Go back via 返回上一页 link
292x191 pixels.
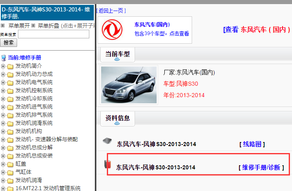tap(111, 11)
